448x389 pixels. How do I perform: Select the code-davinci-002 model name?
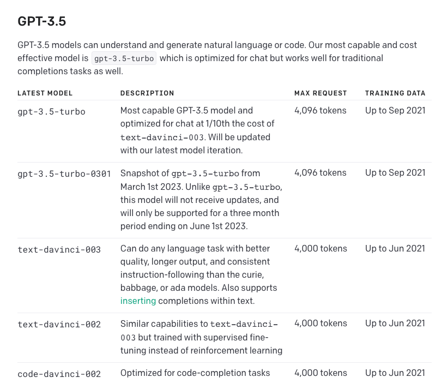(x=59, y=374)
